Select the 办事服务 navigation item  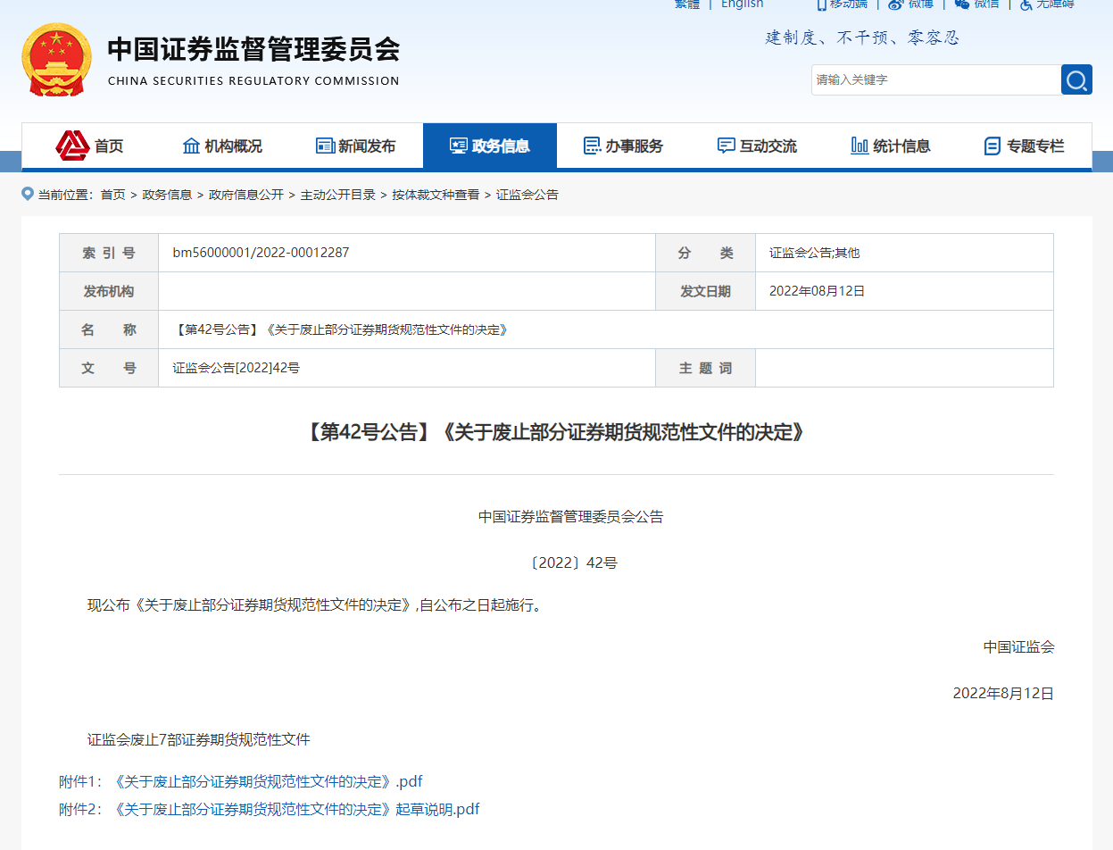click(x=624, y=145)
